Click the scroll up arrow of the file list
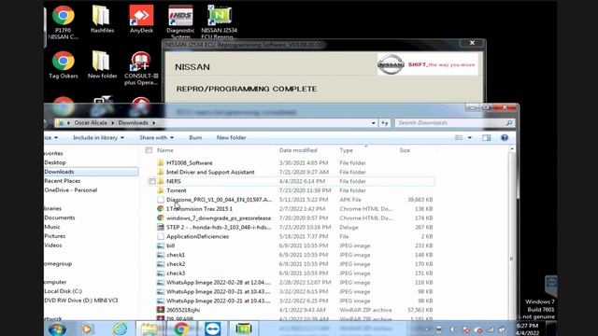 tap(512, 148)
